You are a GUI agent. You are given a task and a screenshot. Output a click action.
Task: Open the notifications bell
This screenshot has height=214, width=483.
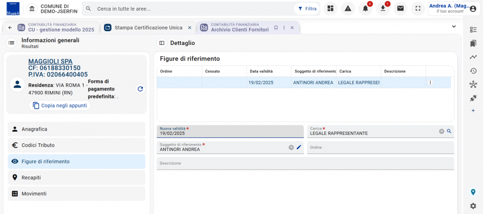(x=365, y=9)
